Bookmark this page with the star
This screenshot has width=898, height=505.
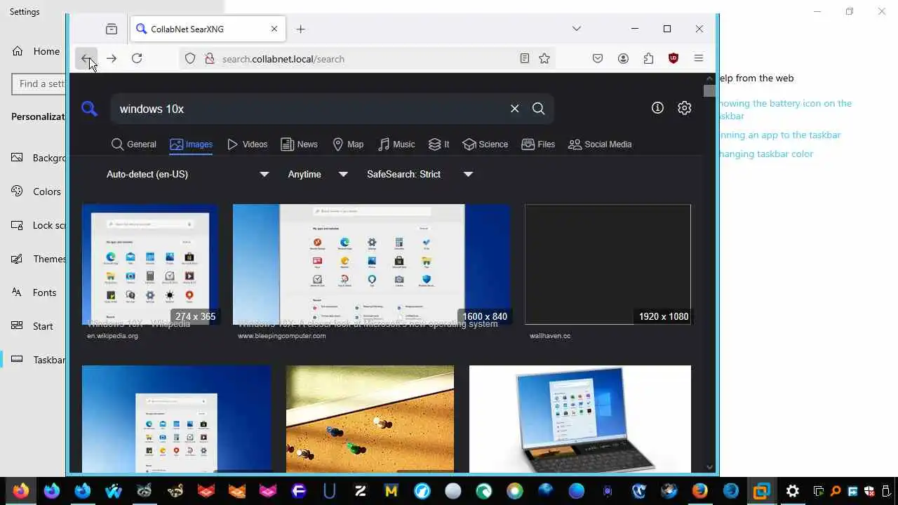(x=544, y=59)
